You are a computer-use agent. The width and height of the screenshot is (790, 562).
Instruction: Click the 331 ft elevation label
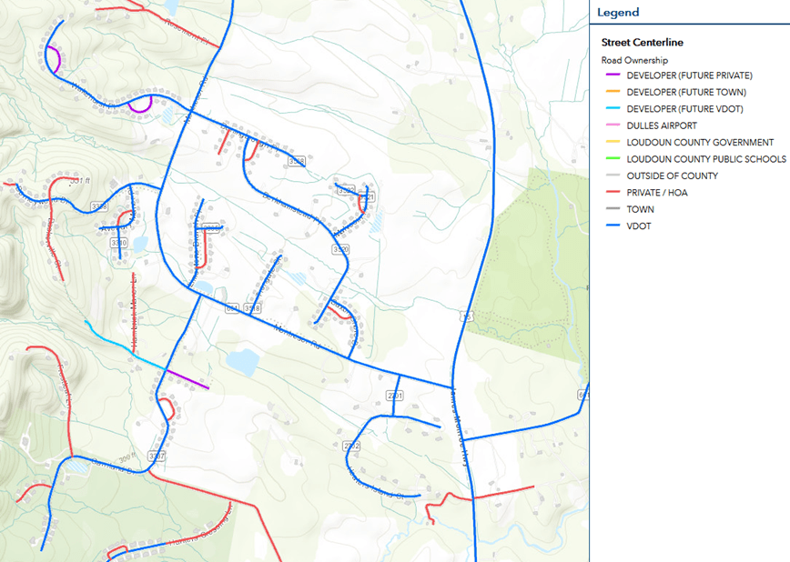(x=79, y=180)
